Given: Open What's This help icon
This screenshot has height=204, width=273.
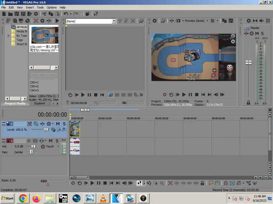Looking at the screenshot, I should click(x=96, y=14).
